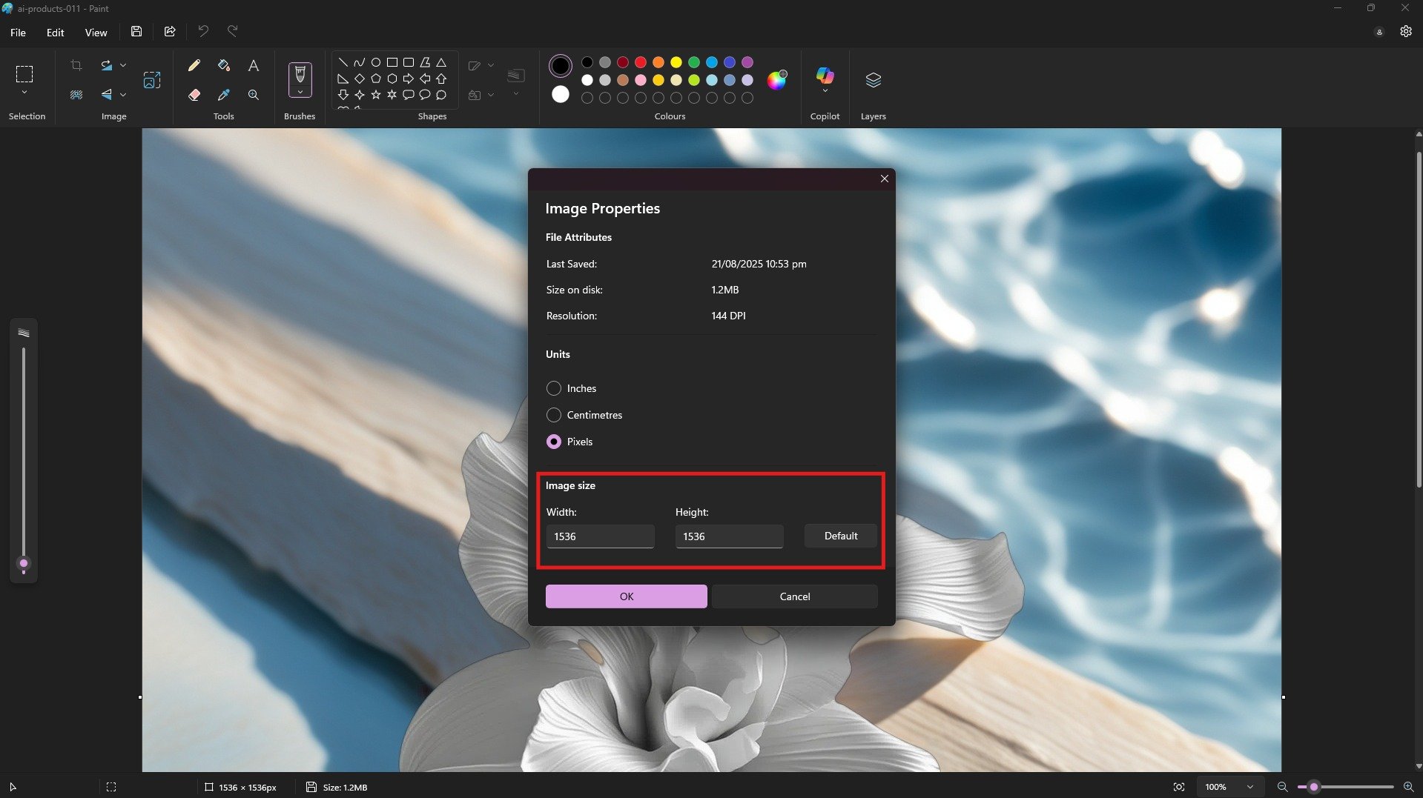Click the Brushes tool icon
The width and height of the screenshot is (1423, 798).
pos(300,74)
